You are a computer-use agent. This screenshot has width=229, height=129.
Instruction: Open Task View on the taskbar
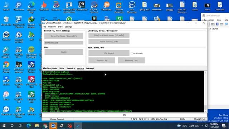click(20, 126)
